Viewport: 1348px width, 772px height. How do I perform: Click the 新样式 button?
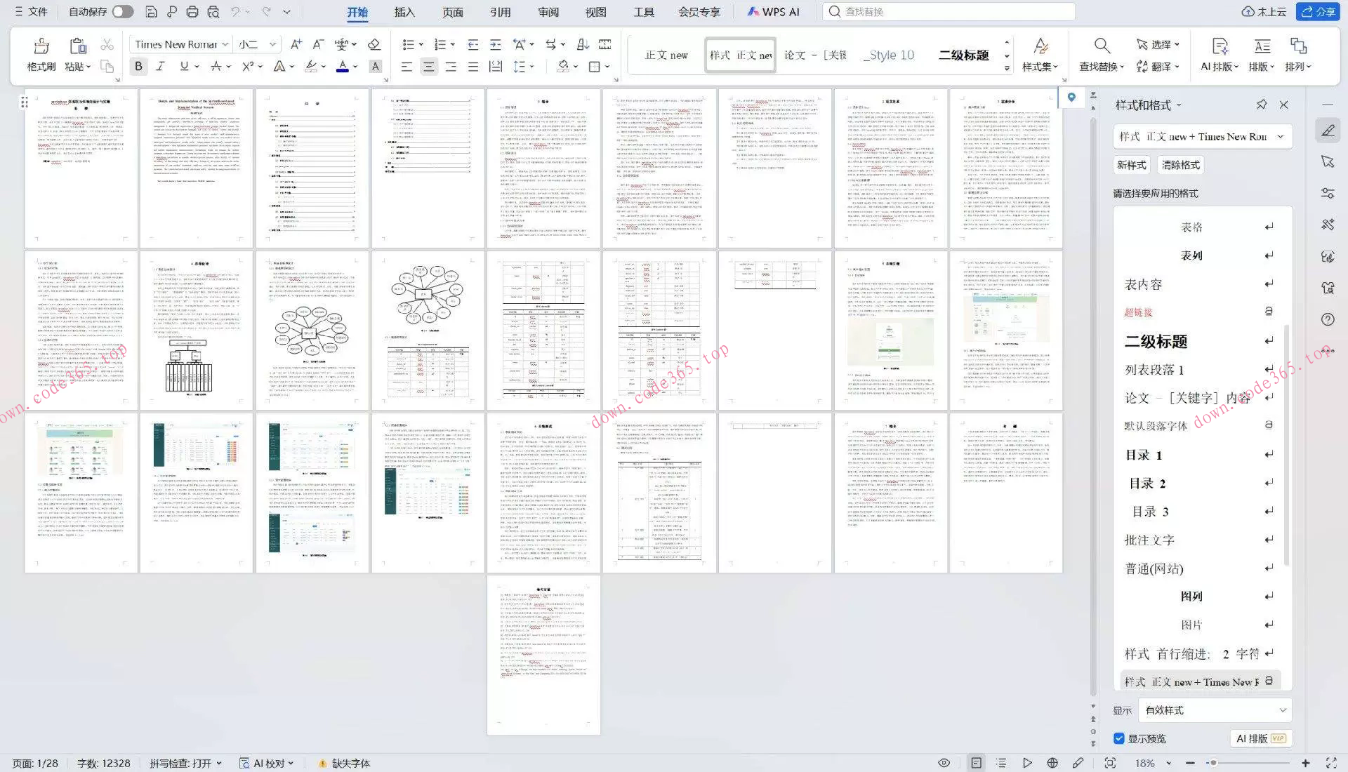(x=1131, y=165)
